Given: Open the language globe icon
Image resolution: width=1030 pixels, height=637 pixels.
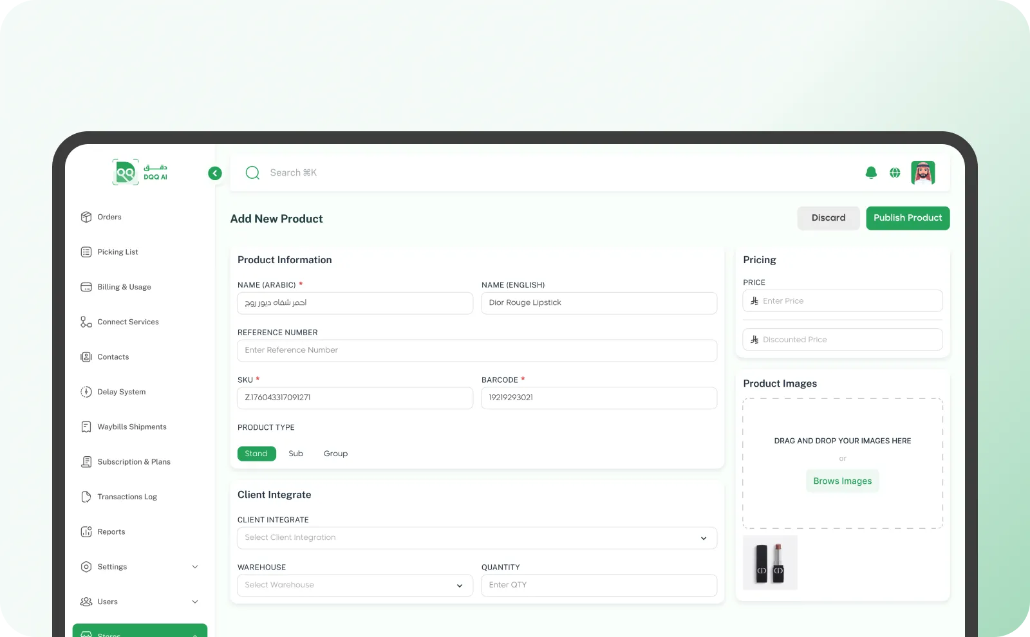Looking at the screenshot, I should pos(895,172).
